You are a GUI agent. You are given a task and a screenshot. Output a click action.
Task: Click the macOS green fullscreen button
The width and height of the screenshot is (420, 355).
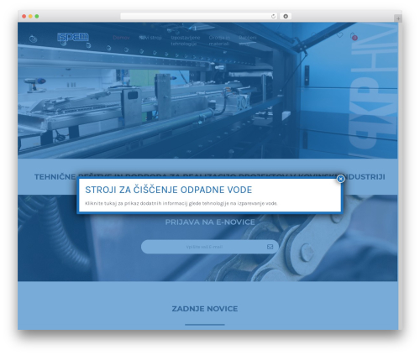[x=37, y=16]
